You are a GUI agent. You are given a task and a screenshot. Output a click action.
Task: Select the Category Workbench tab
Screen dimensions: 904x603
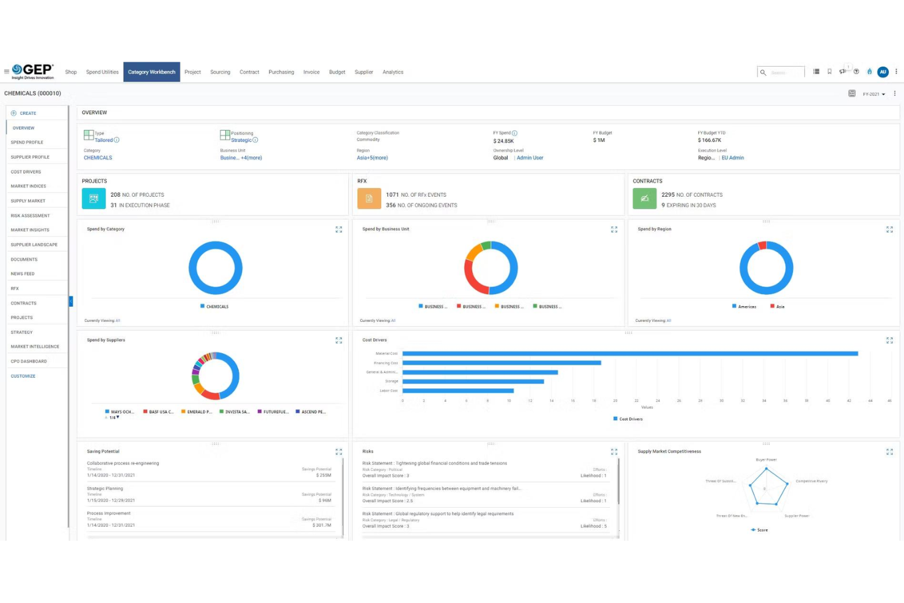click(x=151, y=72)
